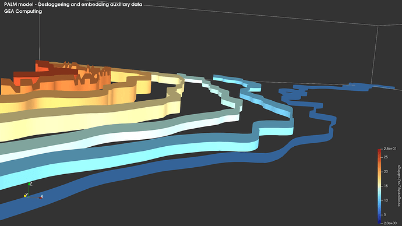This screenshot has height=226, width=402.
Task: Click the X axis label of orientation widget
Action: click(x=42, y=196)
